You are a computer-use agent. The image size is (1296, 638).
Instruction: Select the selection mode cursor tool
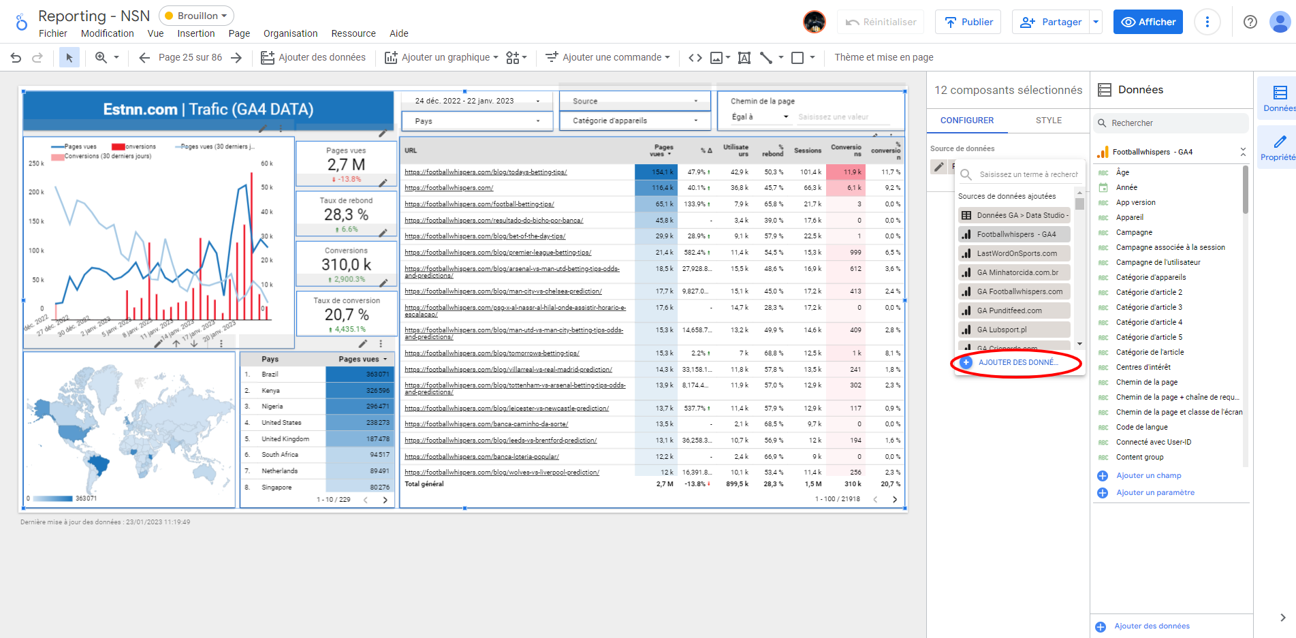point(69,58)
